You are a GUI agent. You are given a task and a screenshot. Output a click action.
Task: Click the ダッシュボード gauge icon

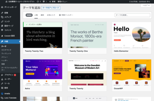coord(2,7)
